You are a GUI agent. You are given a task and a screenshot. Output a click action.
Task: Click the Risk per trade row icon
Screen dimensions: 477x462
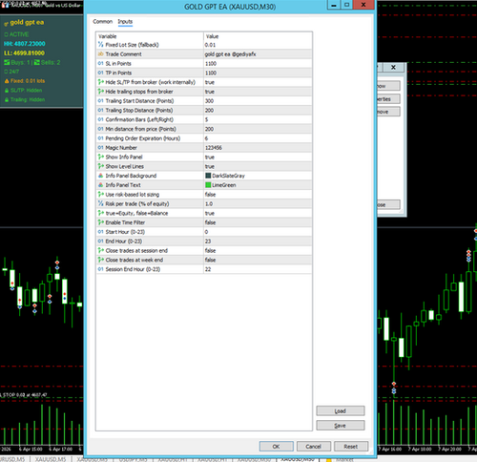click(x=101, y=203)
